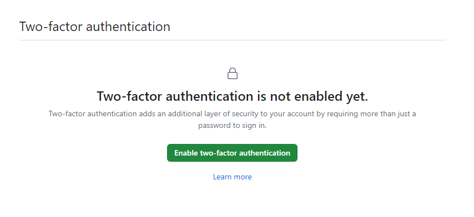Select the bold 'not enabled yet' heading
474x217 pixels.
coord(232,96)
